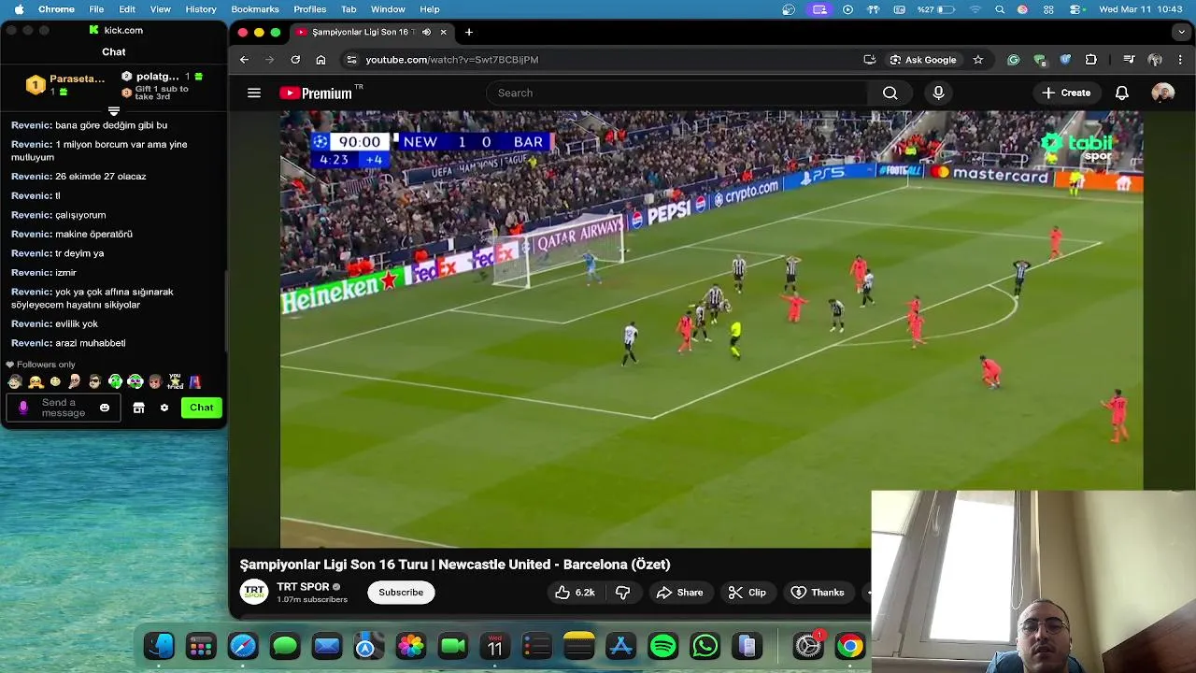Open Chrome three-dot menu
Viewport: 1196px width, 673px height.
click(1181, 59)
